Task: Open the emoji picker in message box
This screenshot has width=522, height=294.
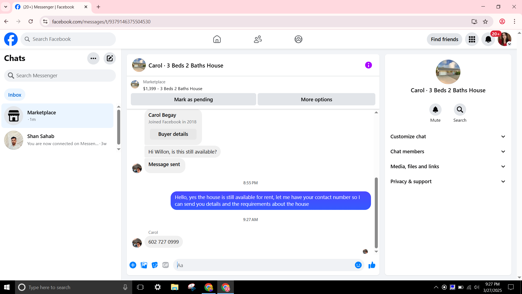Action: tap(358, 265)
